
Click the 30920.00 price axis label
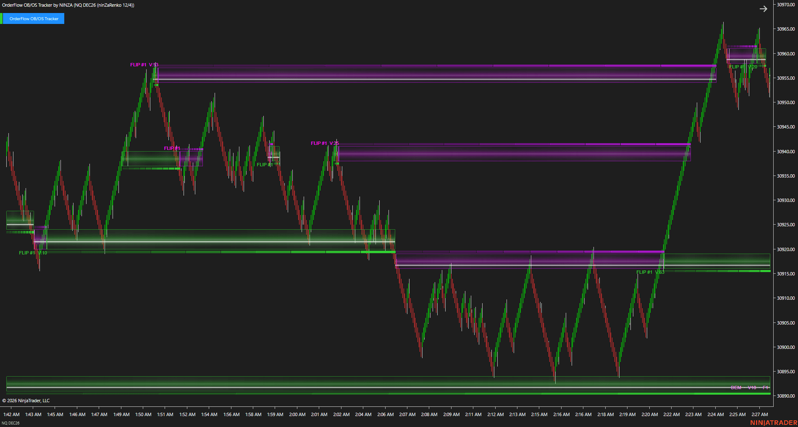click(785, 249)
